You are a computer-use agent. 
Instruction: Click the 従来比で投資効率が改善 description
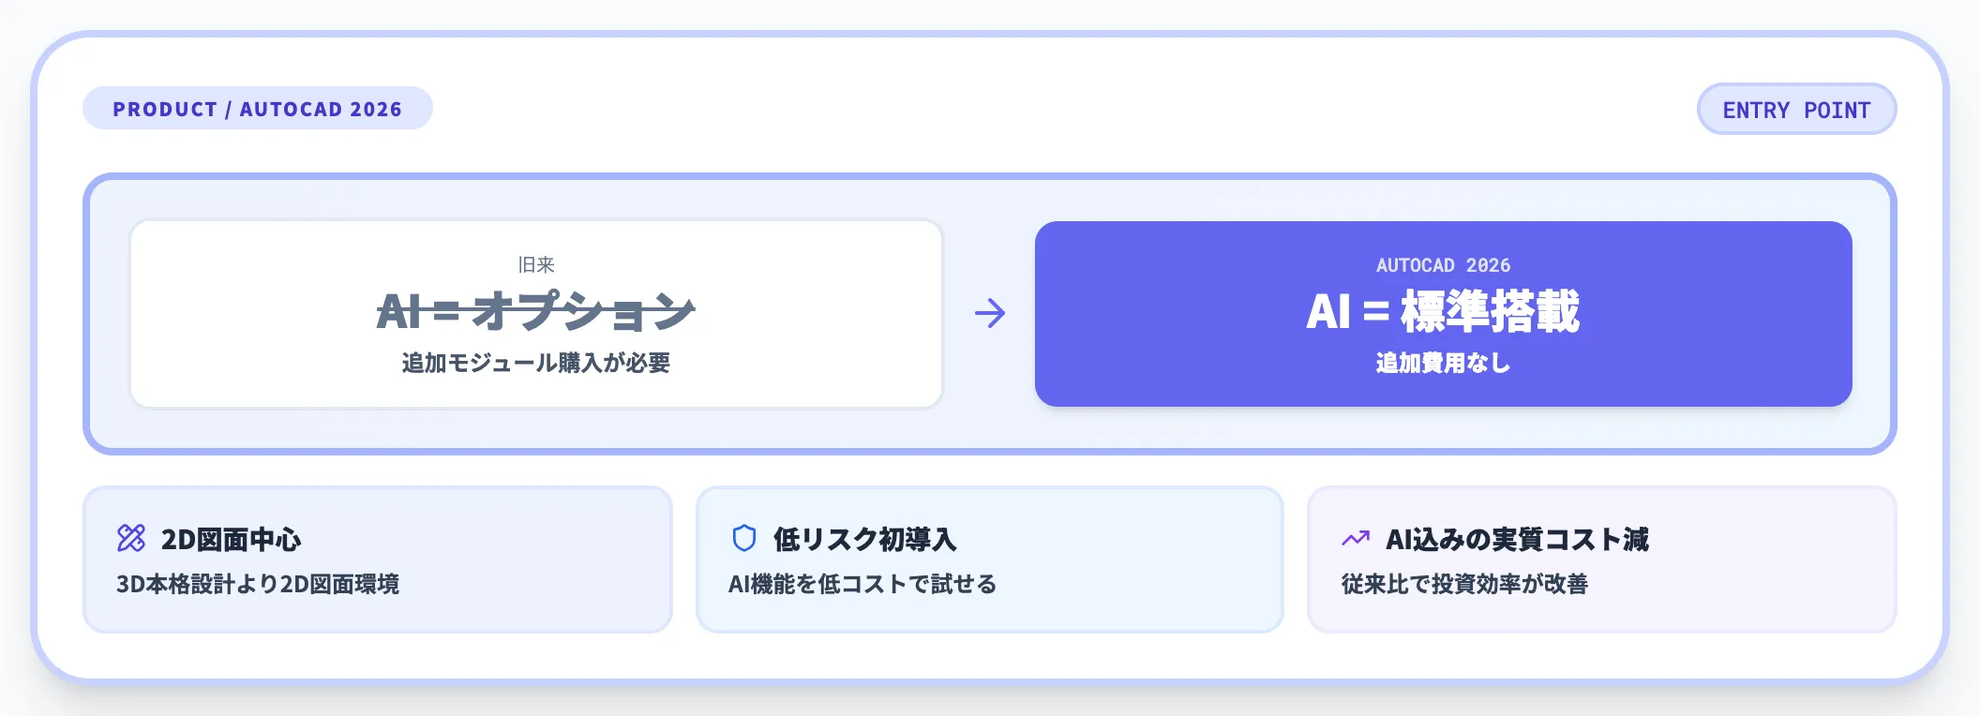click(x=1464, y=584)
